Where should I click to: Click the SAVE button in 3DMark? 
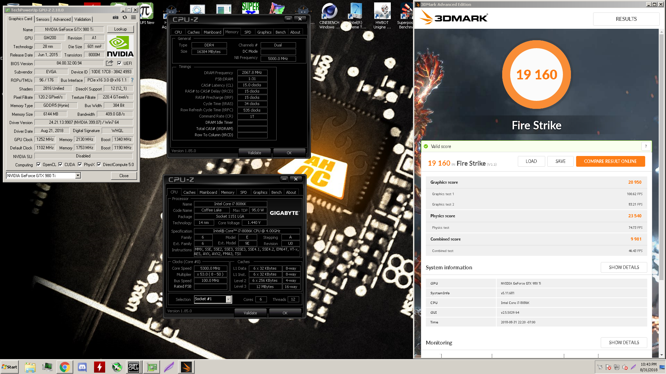(x=560, y=161)
